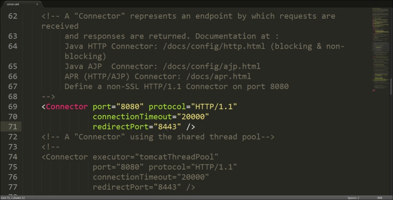Screen dimensions: 393x200
Task: Place cursor on pink Connector tag name
Action: [x=67, y=107]
